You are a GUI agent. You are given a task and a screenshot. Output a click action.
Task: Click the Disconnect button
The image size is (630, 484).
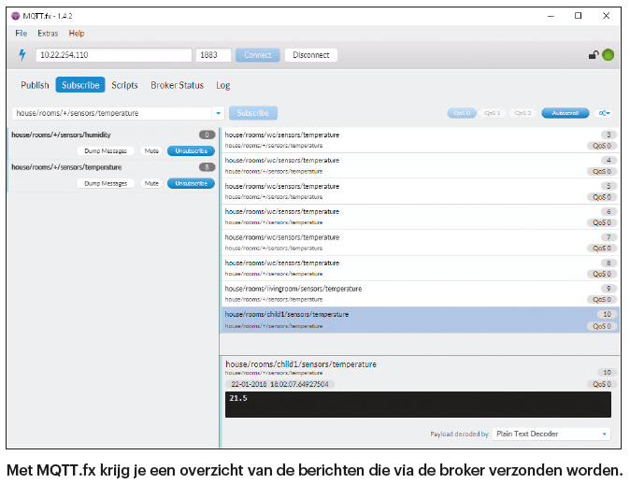(310, 55)
